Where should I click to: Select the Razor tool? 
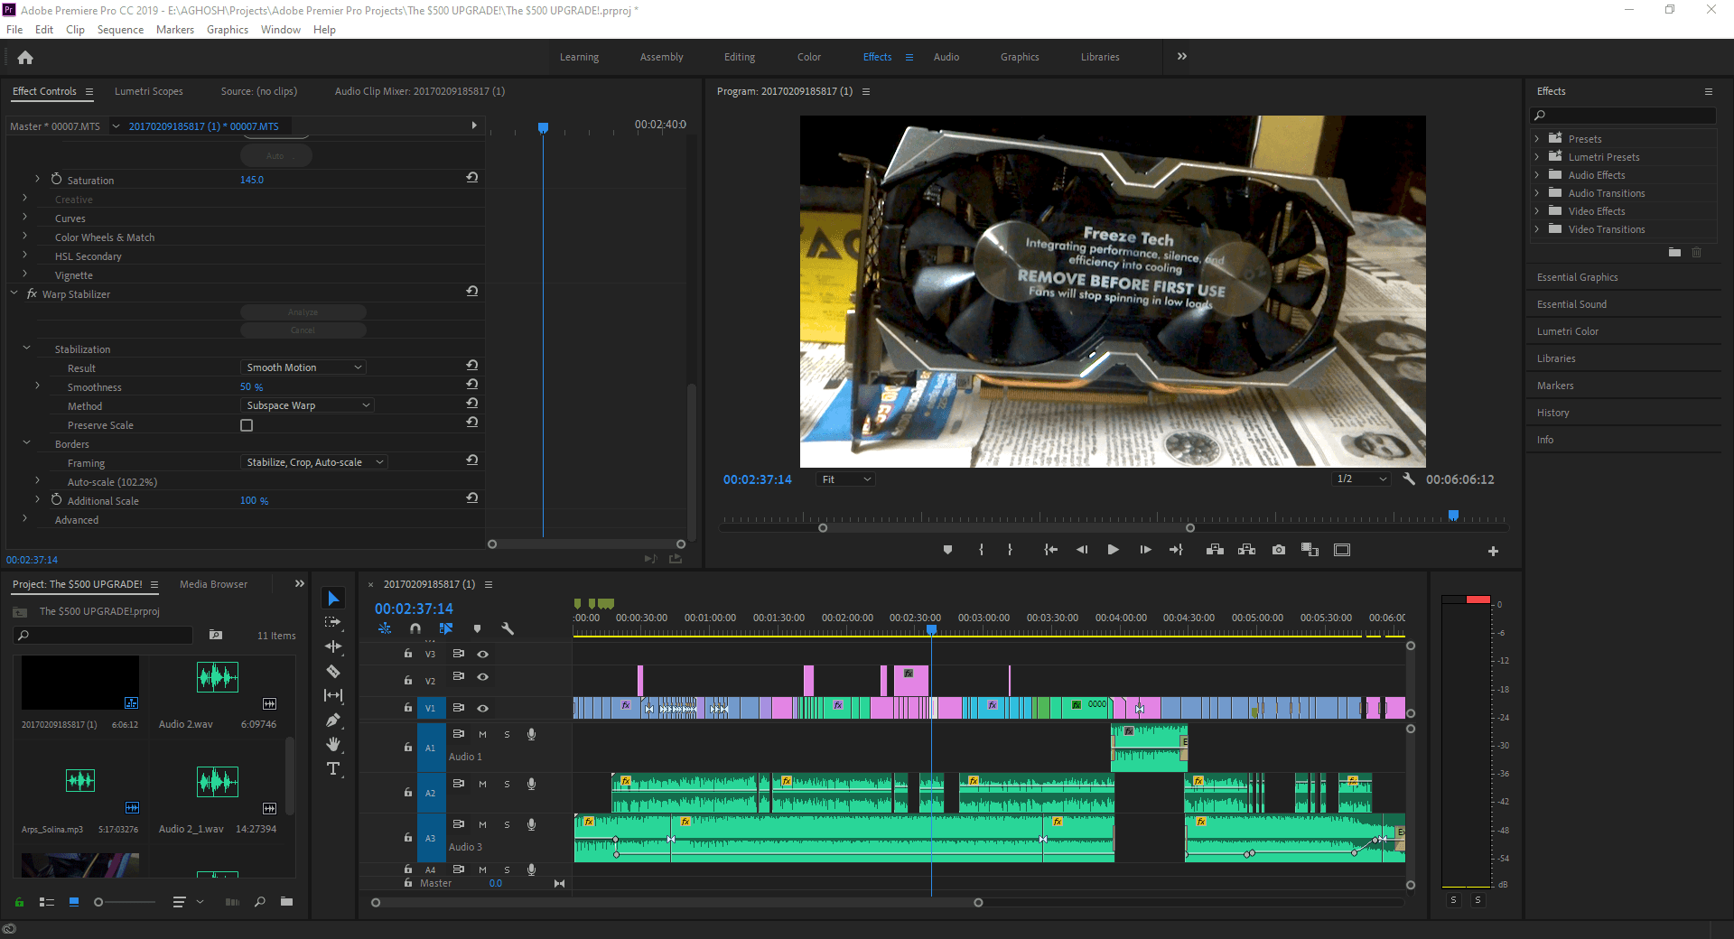tap(333, 671)
